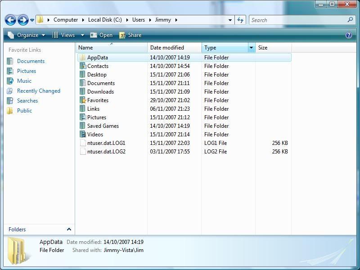
Task: Select the ntuser.dat.LOG1 file icon
Action: point(83,143)
